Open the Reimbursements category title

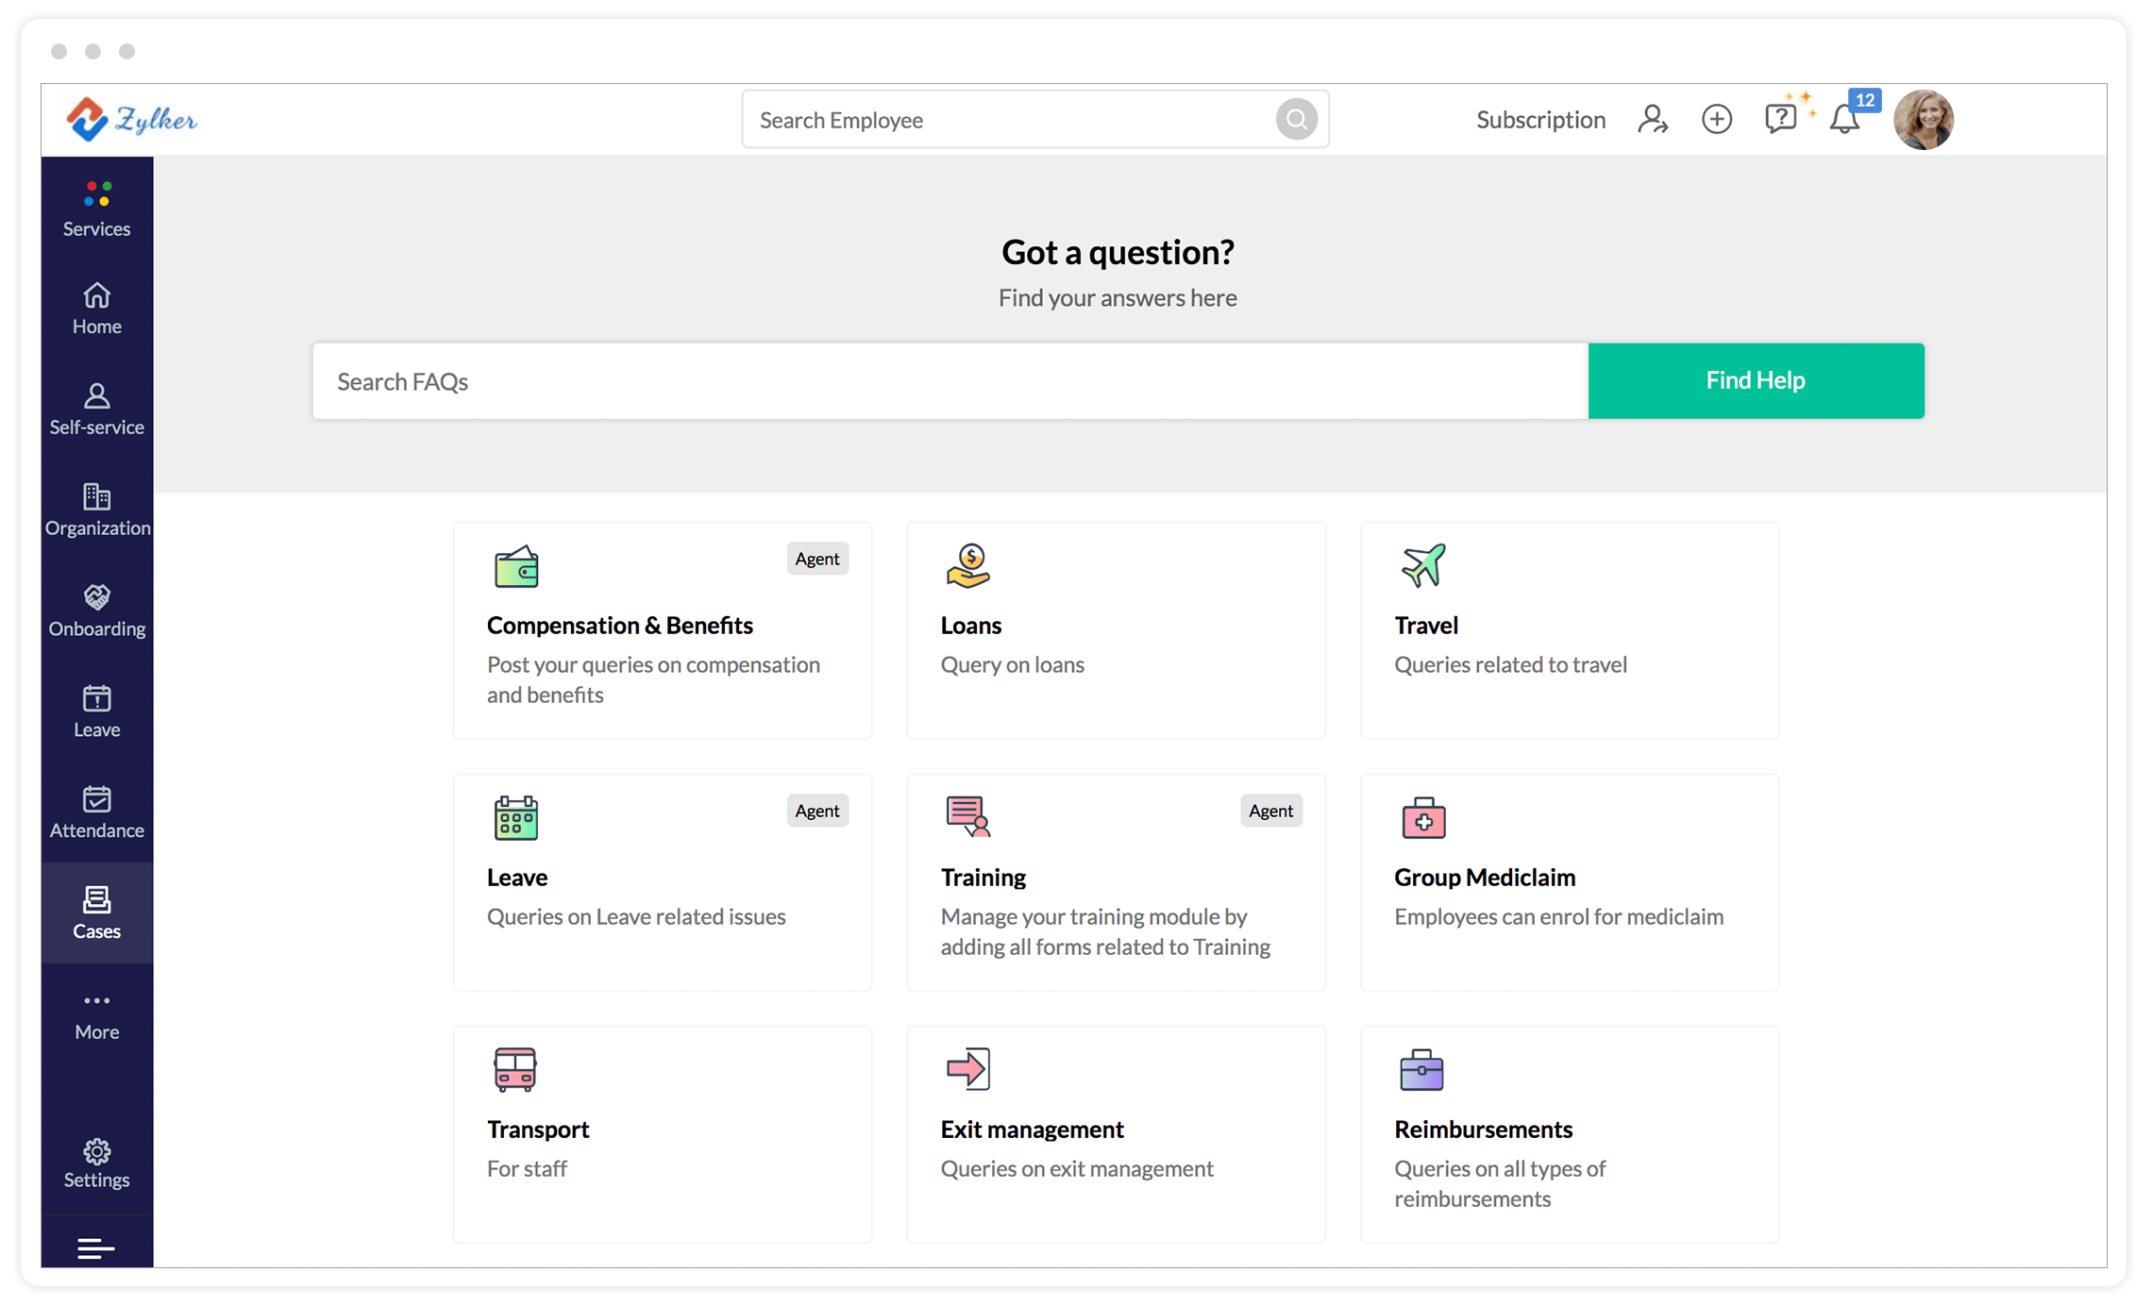pos(1483,1129)
